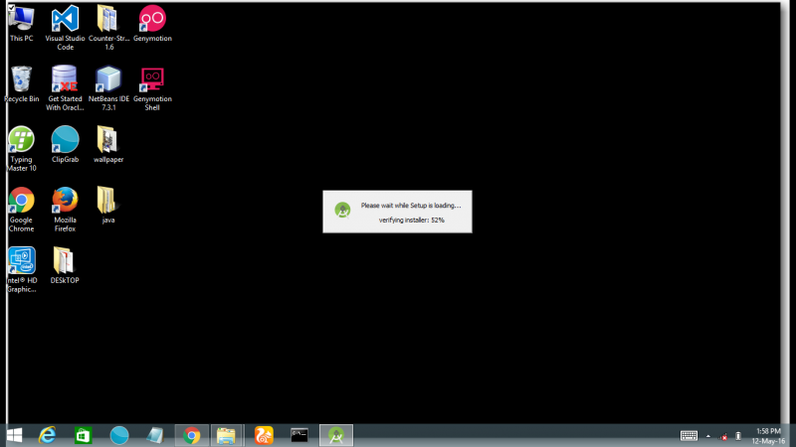This screenshot has width=796, height=447.
Task: Select the Typing Master 10 icon
Action: (x=21, y=148)
